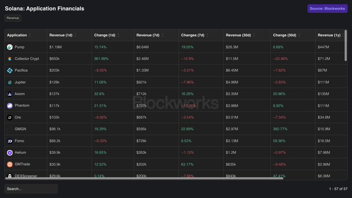The image size is (352, 198).
Task: Click Helium's $39.9k daily revenue
Action: click(55, 153)
